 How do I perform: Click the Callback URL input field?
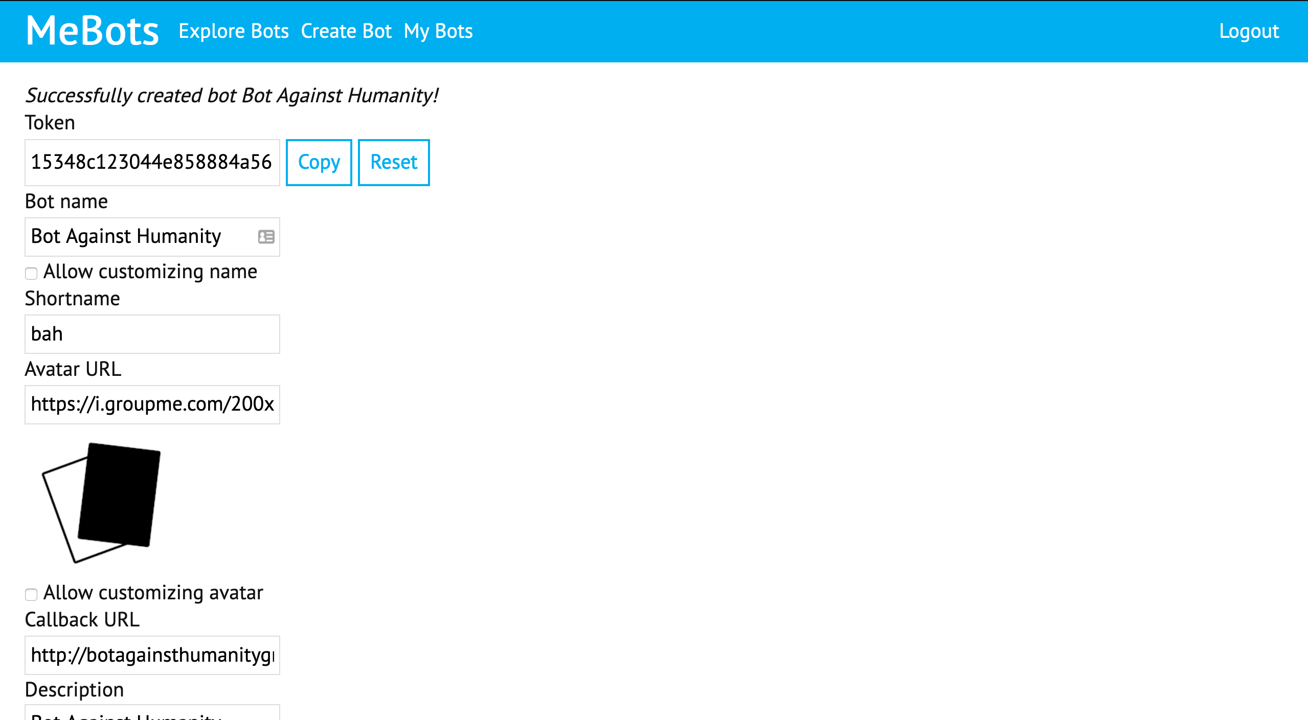point(152,655)
